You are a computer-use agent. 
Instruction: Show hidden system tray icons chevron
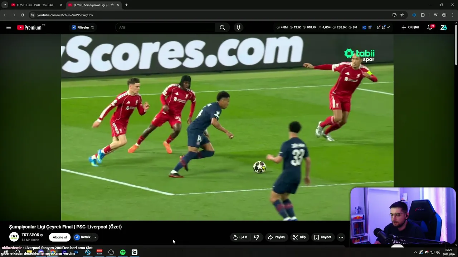tap(415, 252)
